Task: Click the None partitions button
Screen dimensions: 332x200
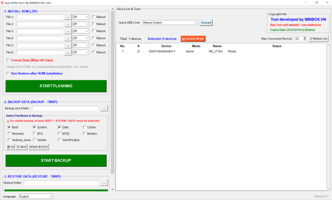Action: coord(21,146)
